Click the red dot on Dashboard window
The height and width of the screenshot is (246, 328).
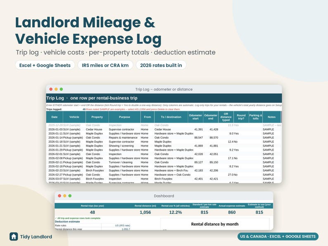coord(59,196)
